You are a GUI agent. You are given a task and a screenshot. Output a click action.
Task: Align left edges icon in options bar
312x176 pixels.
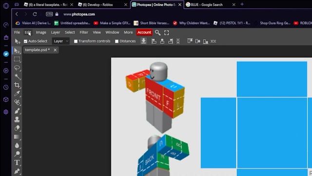154,41
